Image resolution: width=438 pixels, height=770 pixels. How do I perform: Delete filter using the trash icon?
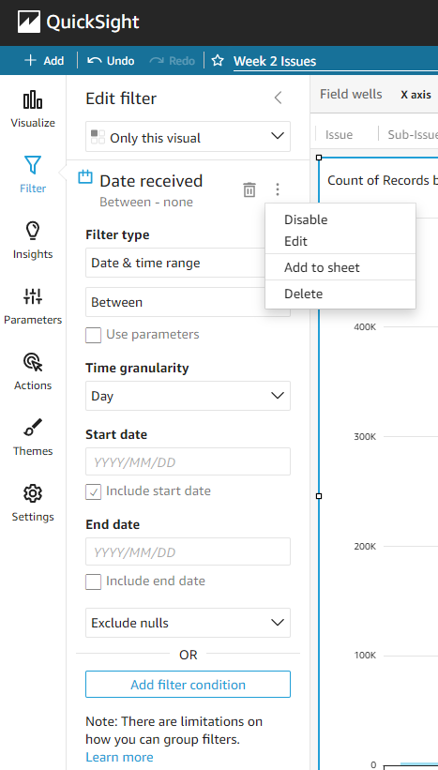(249, 189)
